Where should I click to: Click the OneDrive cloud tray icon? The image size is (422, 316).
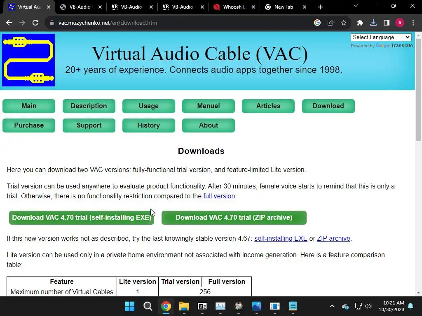345,306
